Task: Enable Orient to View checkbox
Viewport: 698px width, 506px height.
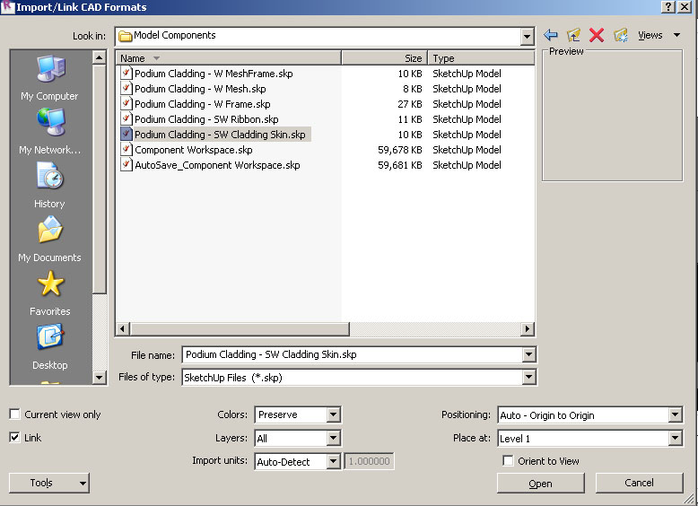Action: (508, 460)
